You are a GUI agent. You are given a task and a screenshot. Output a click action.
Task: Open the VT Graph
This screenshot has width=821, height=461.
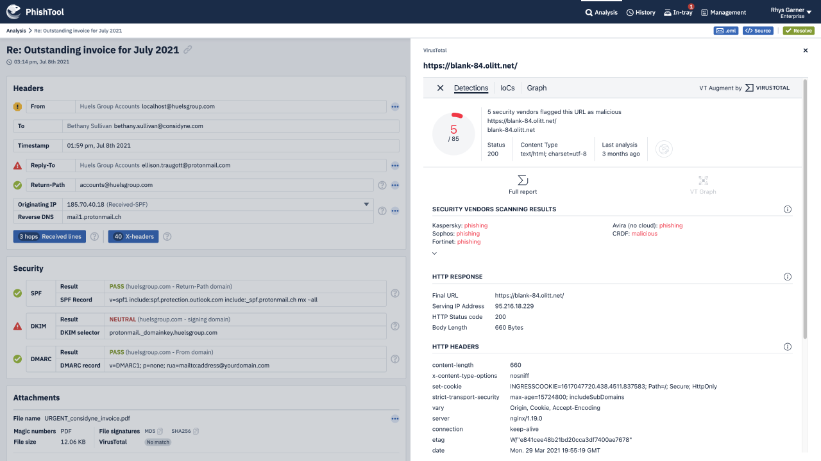703,185
